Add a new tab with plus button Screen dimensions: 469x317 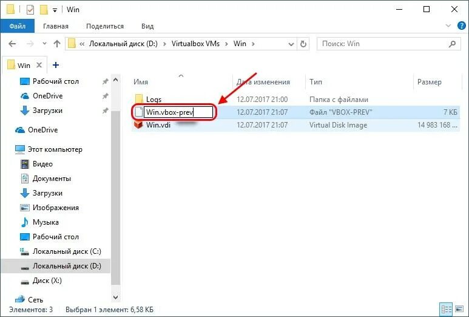tap(56, 65)
